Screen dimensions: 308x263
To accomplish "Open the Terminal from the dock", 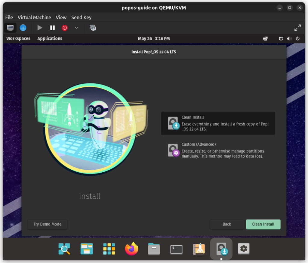I will tap(176, 249).
